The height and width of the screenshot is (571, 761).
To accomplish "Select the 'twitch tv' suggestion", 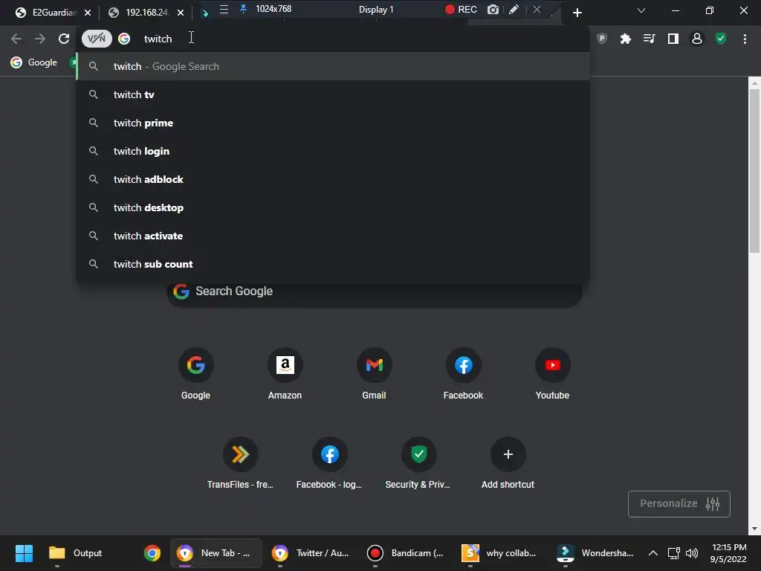I will (333, 94).
